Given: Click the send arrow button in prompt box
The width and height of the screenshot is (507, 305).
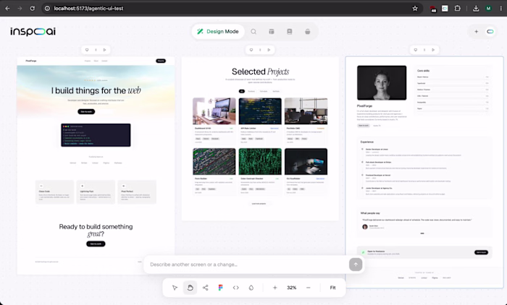Looking at the screenshot, I should click(x=356, y=265).
